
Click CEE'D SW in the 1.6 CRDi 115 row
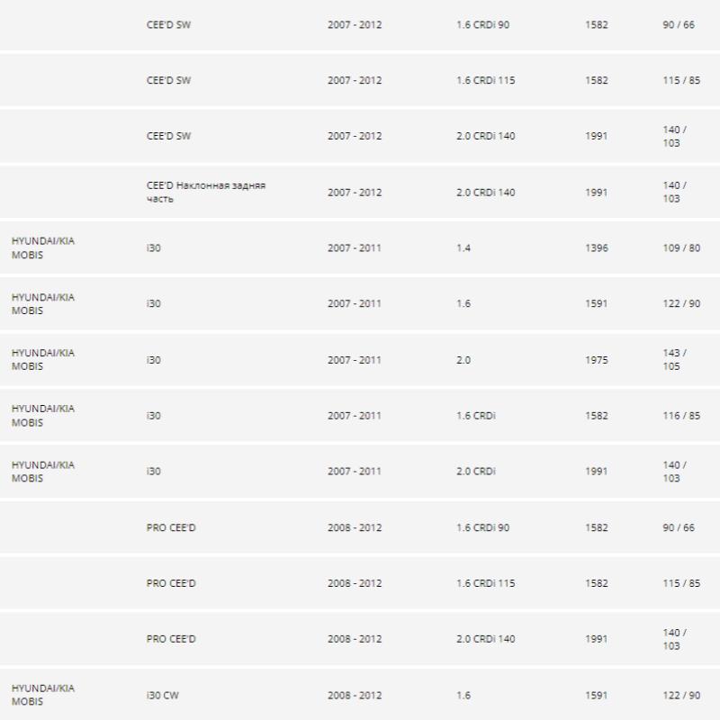coord(168,80)
